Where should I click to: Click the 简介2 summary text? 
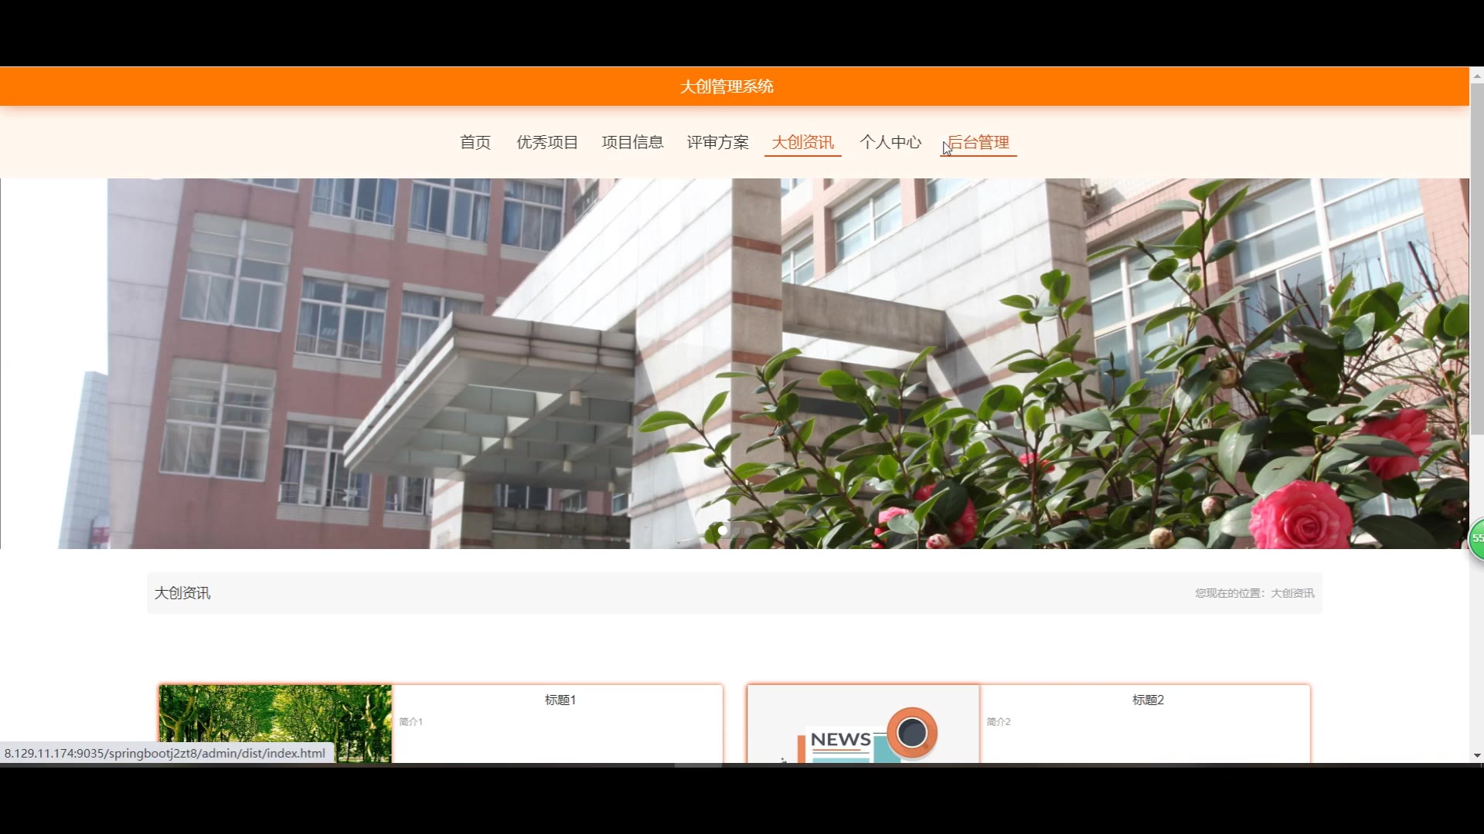999,721
